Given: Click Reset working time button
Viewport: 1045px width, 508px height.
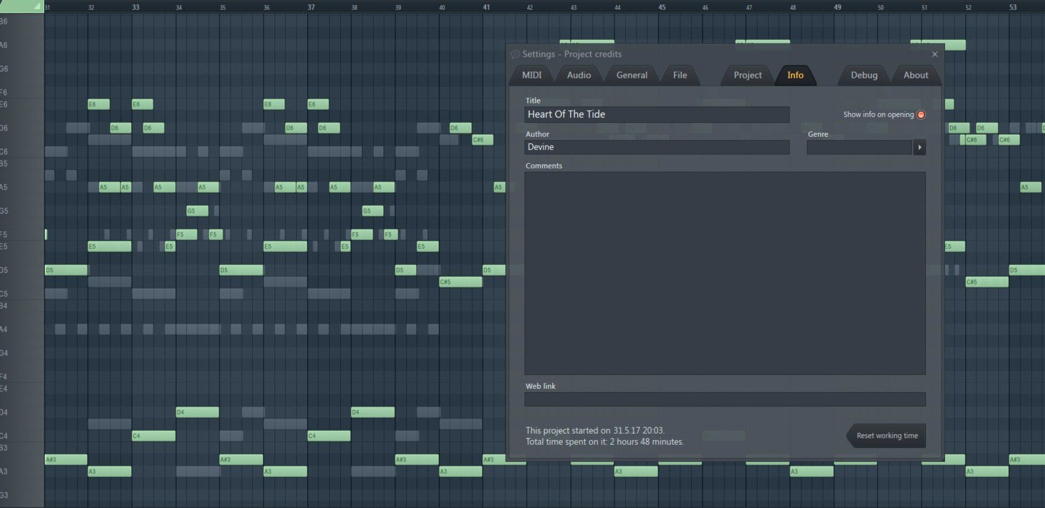Looking at the screenshot, I should point(886,436).
